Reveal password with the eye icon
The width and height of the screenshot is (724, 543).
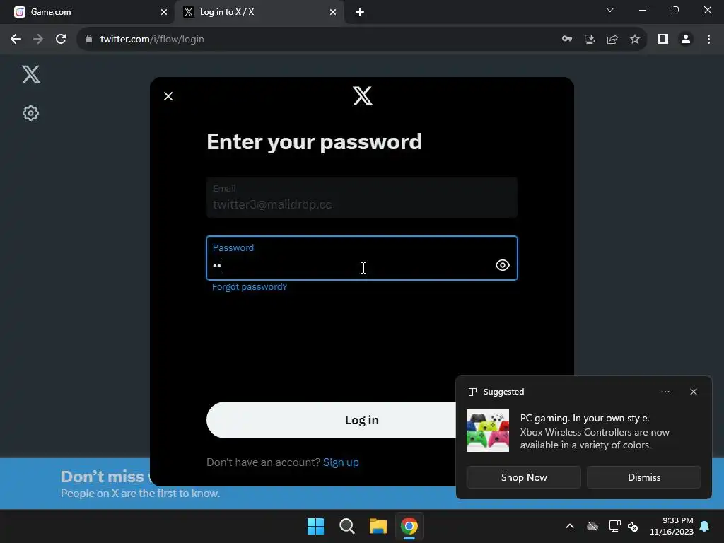[503, 265]
